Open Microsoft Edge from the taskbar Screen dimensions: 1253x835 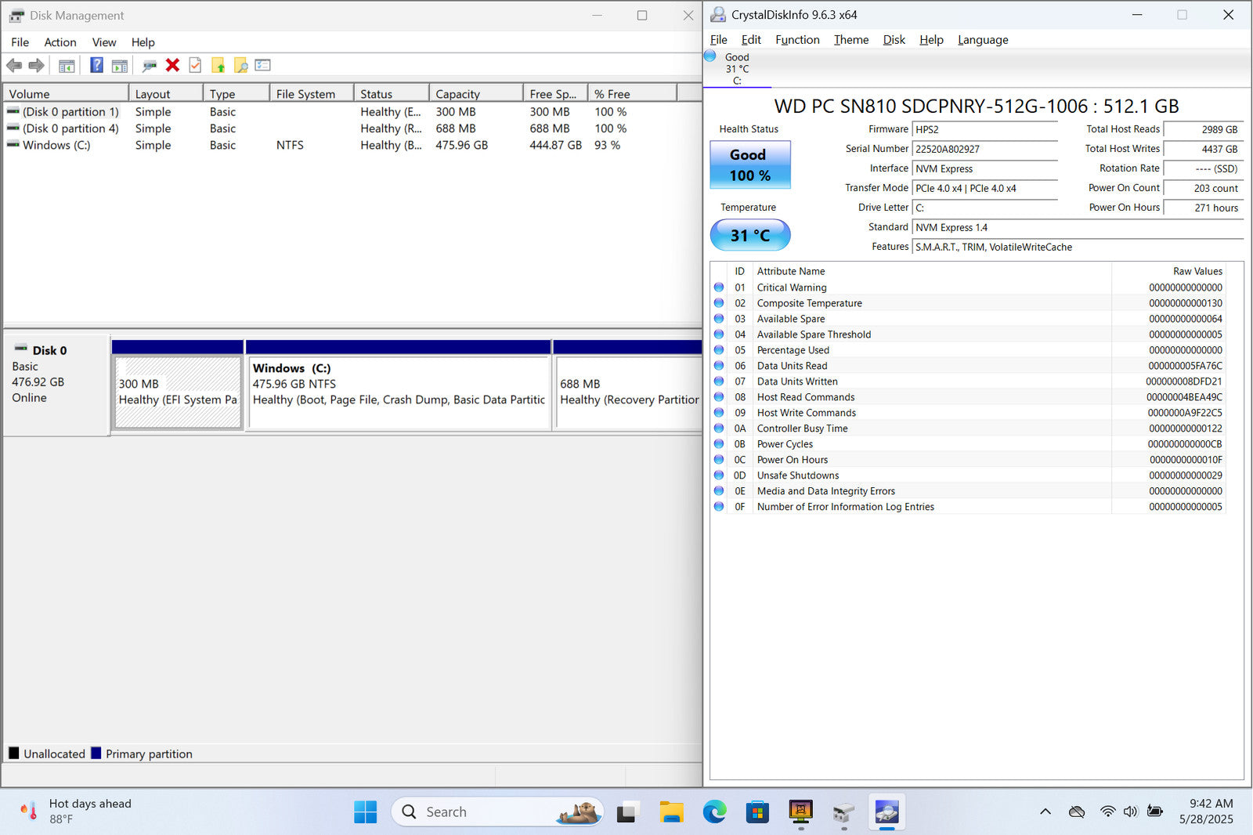coord(714,812)
